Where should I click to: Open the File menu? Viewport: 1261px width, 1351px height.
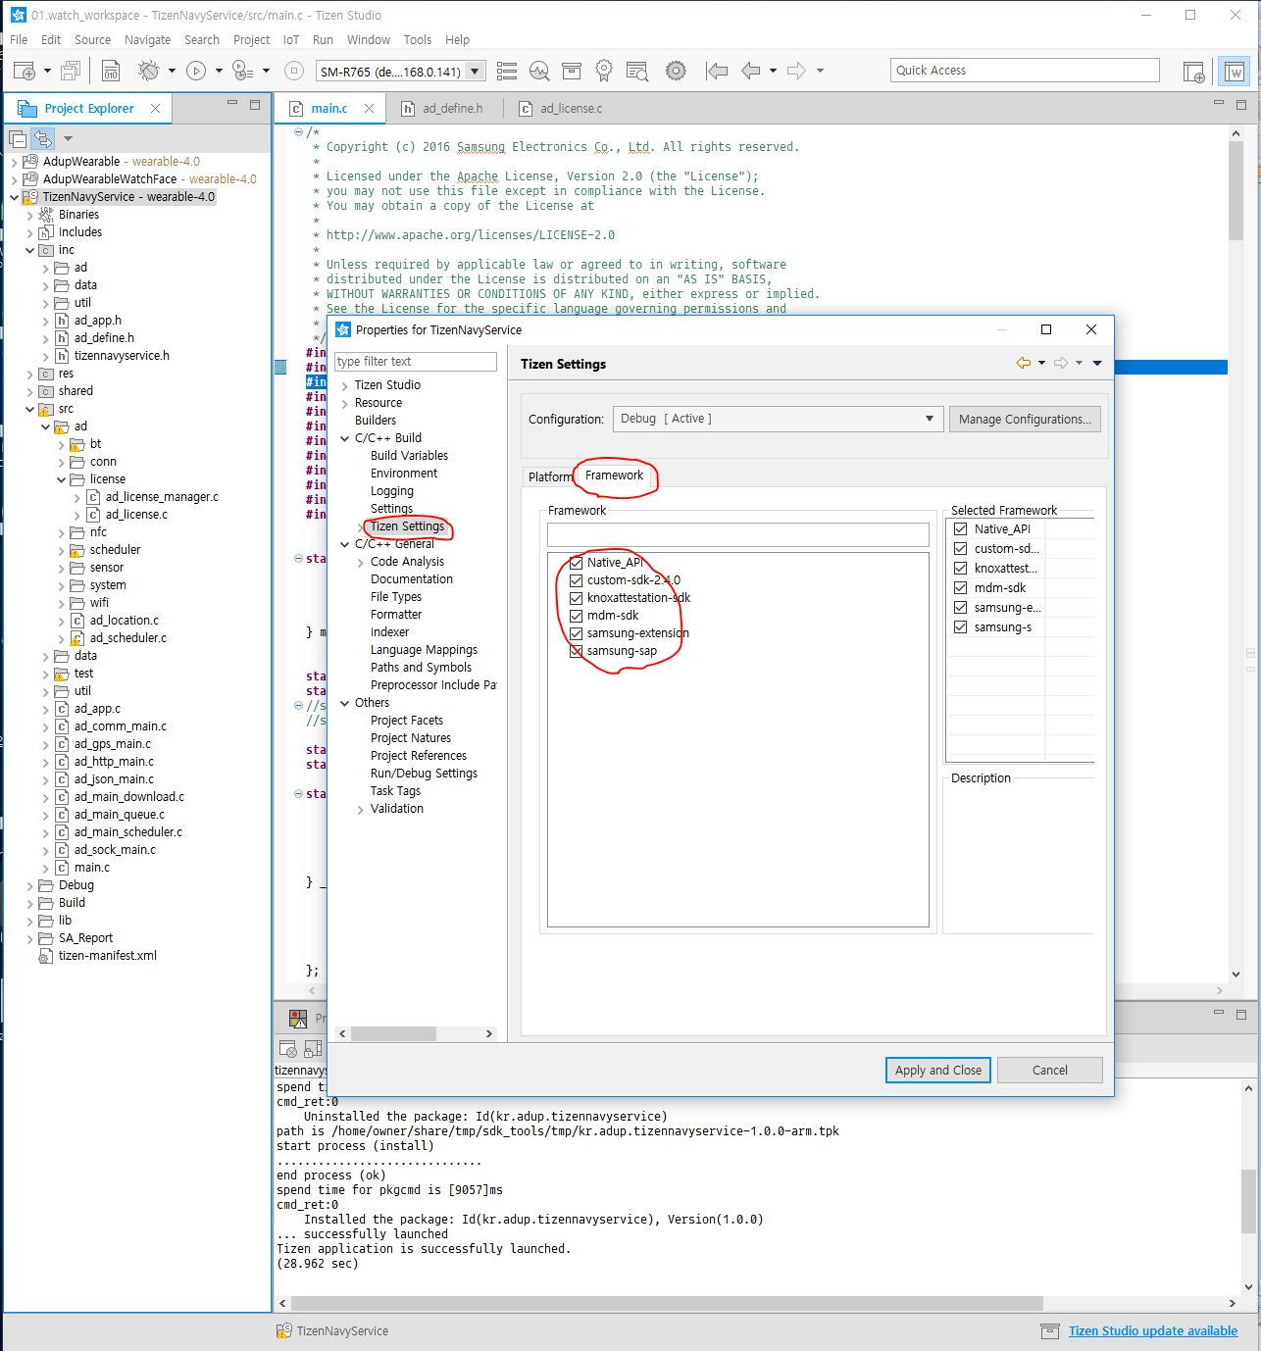coord(19,40)
